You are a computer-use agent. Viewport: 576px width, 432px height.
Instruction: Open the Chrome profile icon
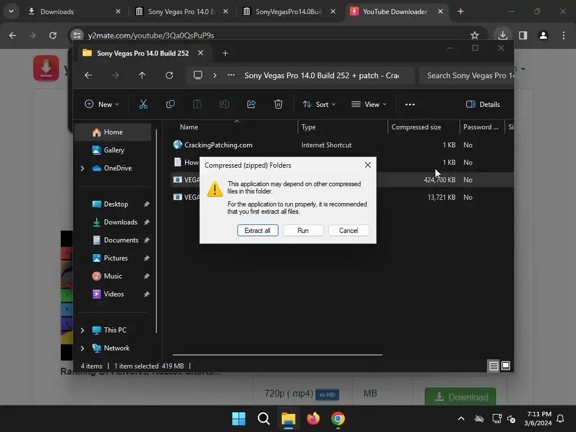tap(543, 35)
